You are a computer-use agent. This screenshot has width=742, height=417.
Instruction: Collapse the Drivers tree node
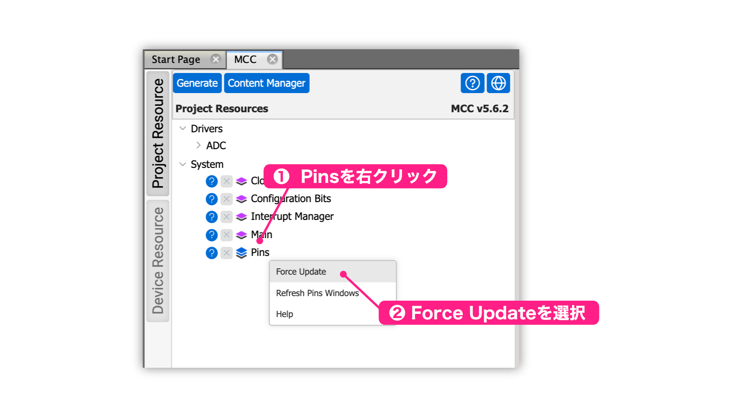pos(183,129)
